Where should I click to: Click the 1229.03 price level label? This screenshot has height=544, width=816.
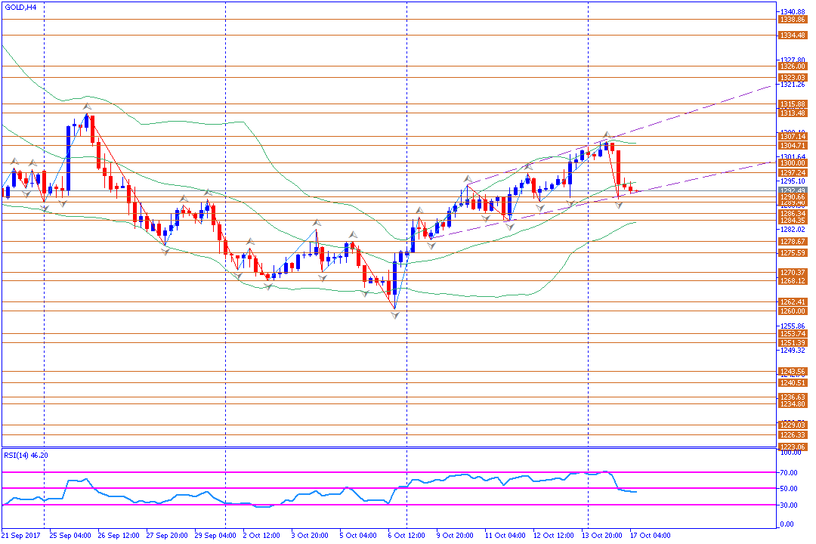click(793, 425)
